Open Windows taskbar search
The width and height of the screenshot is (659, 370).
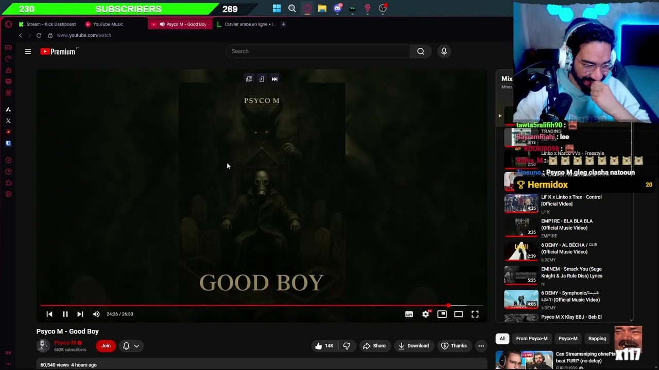coord(292,8)
